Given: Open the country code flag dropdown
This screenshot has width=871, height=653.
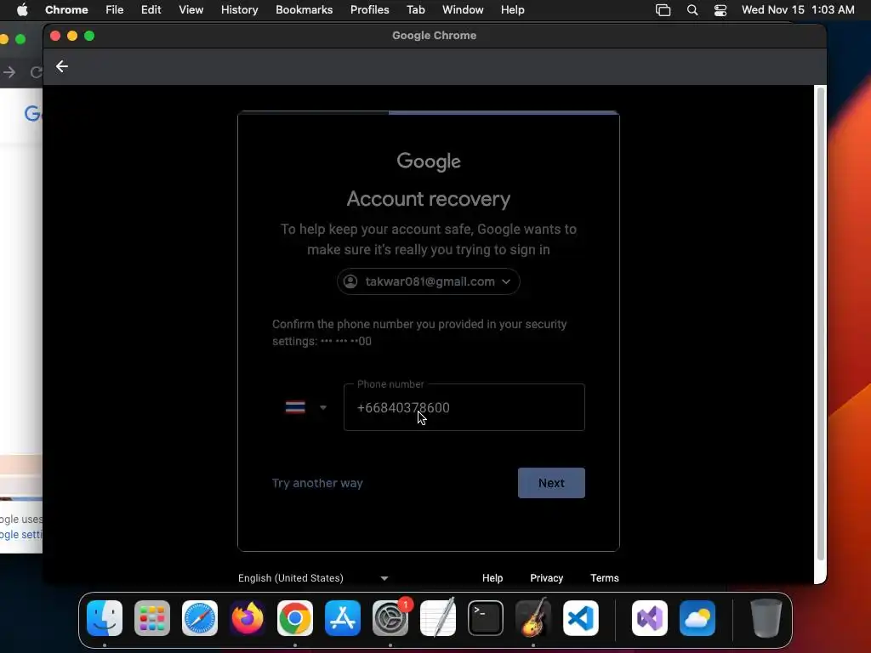Looking at the screenshot, I should pos(305,407).
